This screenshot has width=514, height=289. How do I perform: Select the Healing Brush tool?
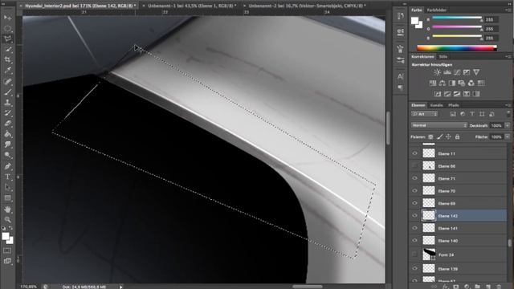click(7, 81)
